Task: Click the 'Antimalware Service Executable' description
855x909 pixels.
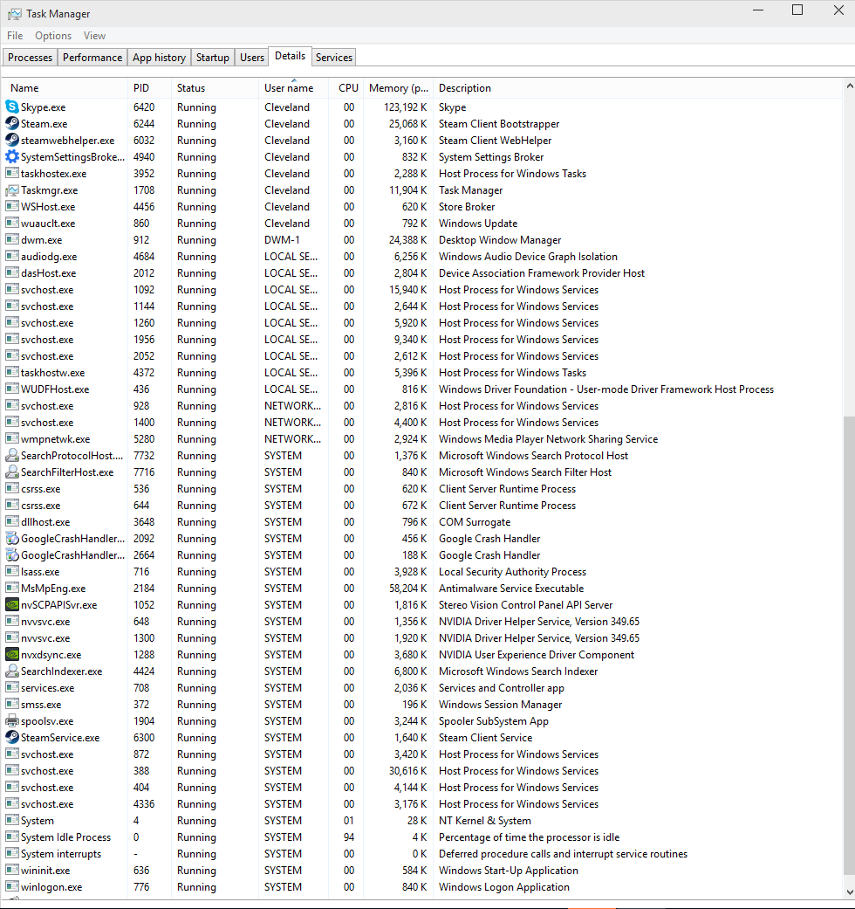Action: [511, 589]
